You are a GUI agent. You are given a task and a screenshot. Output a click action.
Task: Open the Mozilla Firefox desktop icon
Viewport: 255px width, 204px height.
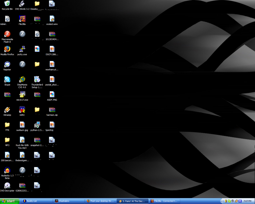click(x=7, y=49)
